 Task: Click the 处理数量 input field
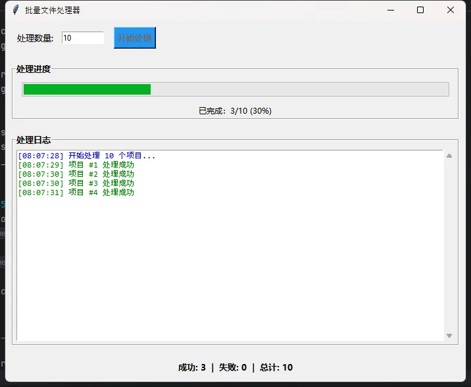83,38
